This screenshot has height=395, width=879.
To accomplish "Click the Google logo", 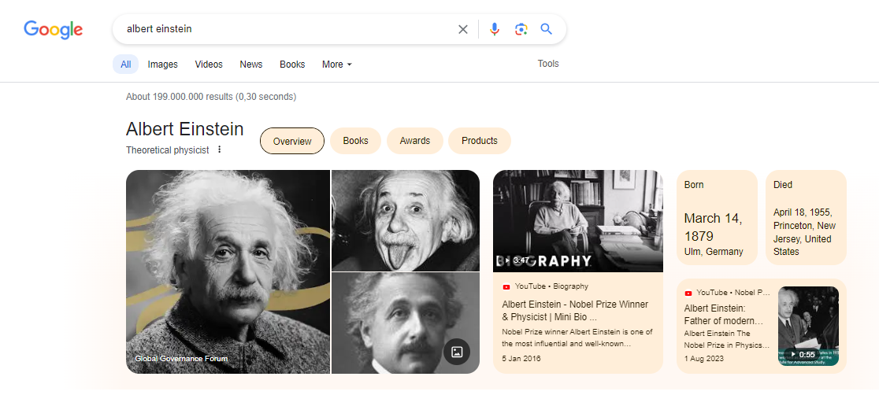I will (x=53, y=29).
